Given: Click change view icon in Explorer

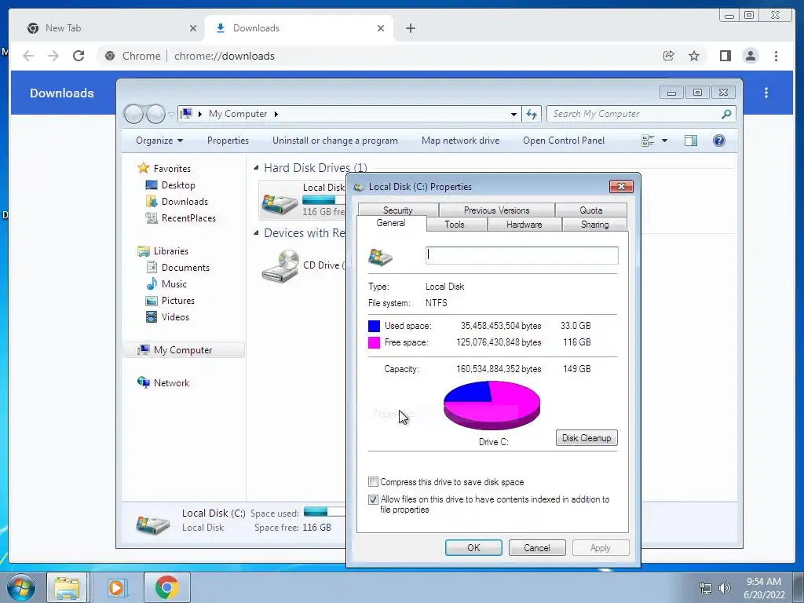Looking at the screenshot, I should coord(648,141).
